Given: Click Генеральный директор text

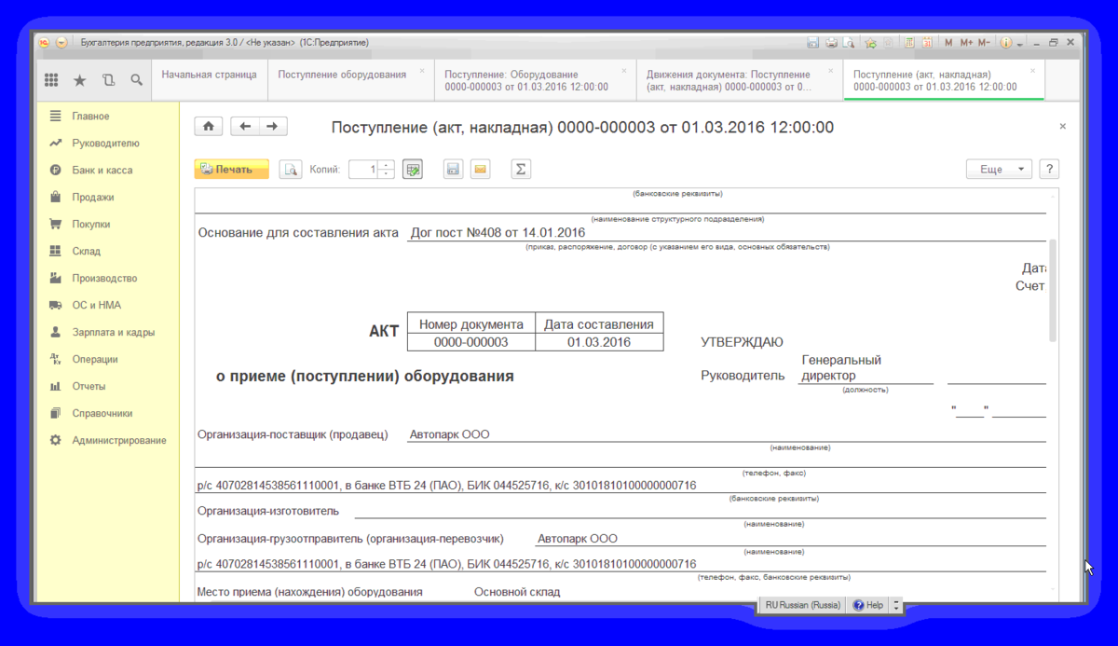Looking at the screenshot, I should tap(841, 368).
